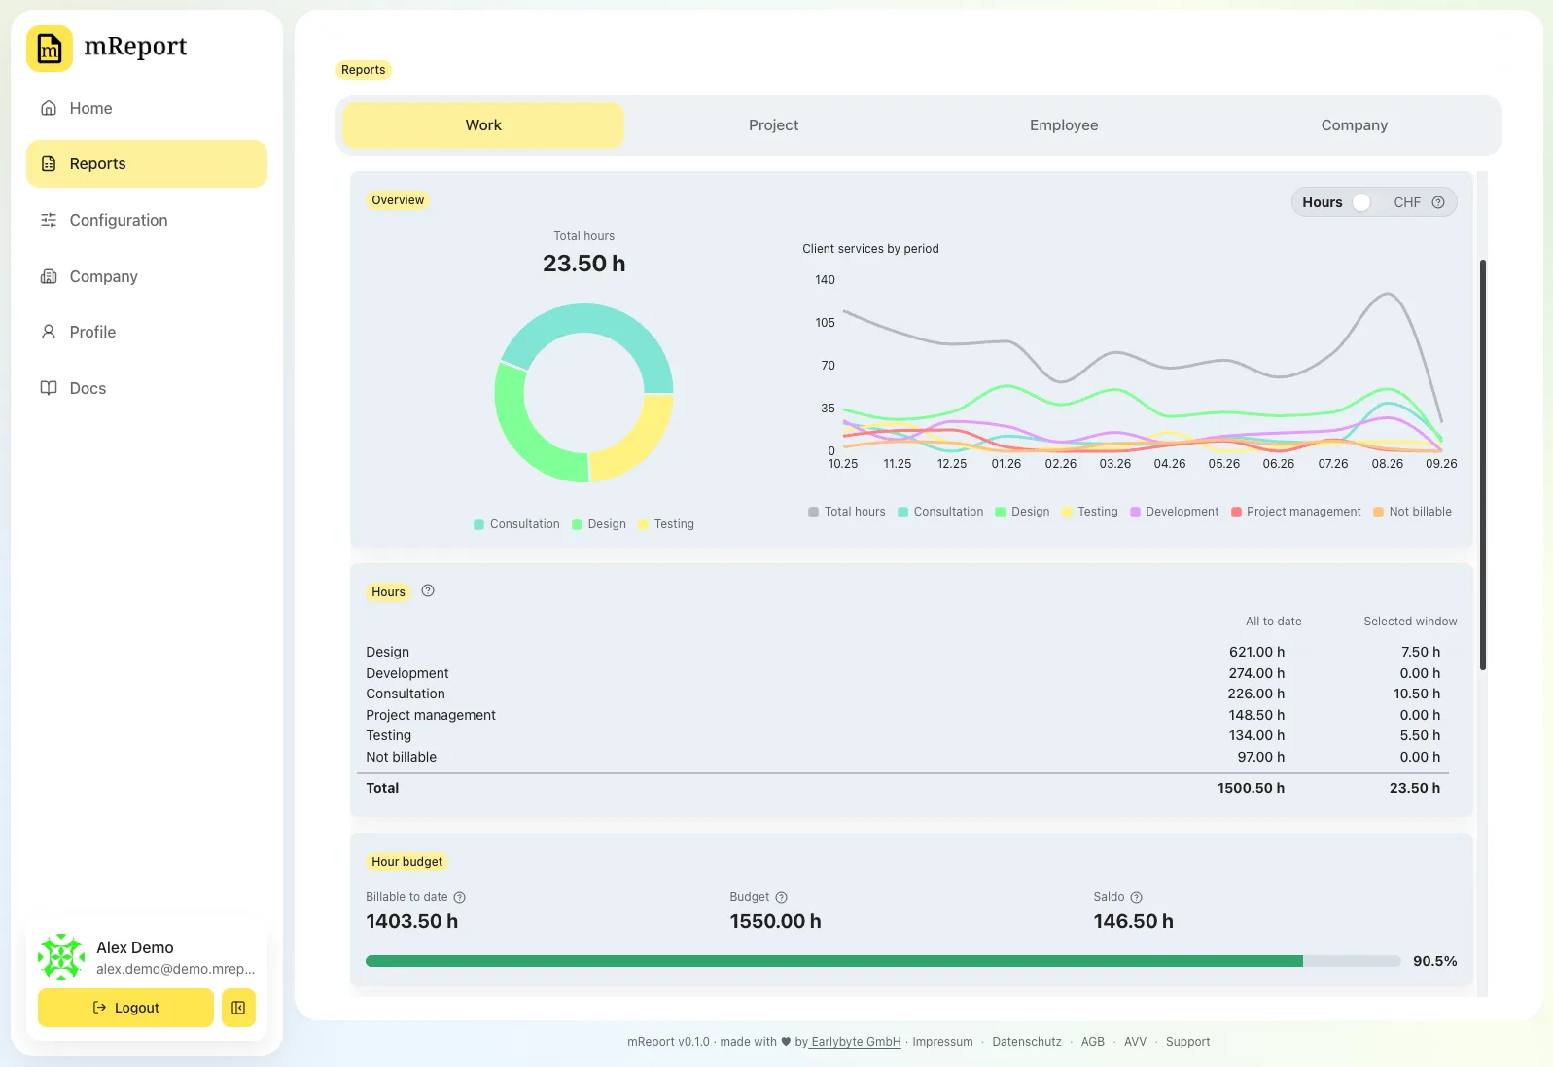The height and width of the screenshot is (1067, 1553).
Task: Open the Hours section help icon
Action: tap(428, 590)
